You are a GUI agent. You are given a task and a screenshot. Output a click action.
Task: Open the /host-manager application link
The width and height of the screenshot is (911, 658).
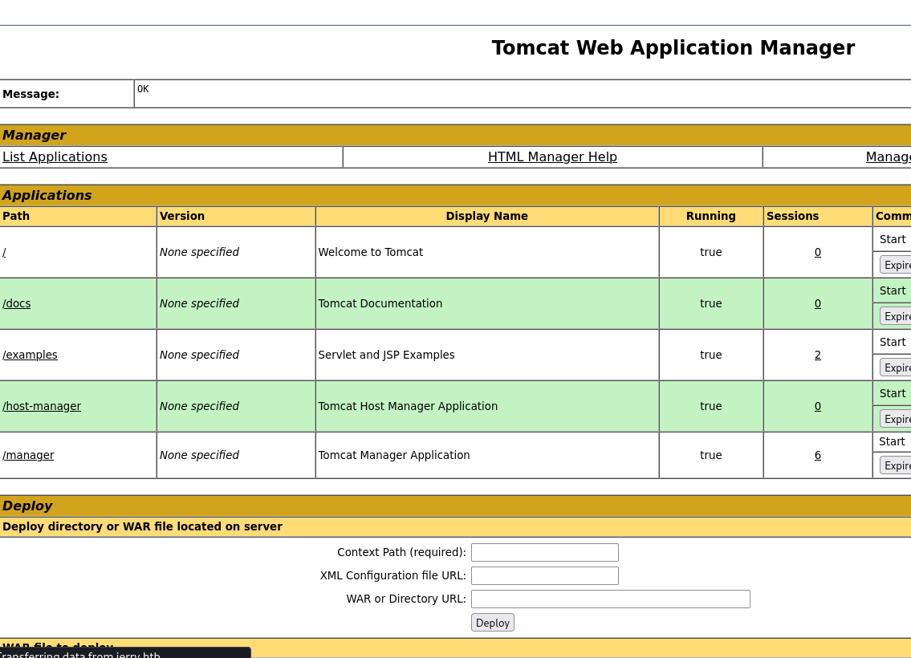(x=42, y=406)
